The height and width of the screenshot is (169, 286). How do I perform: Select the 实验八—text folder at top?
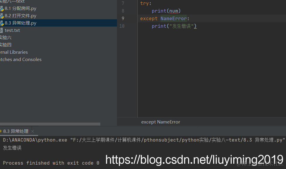click(x=12, y=1)
